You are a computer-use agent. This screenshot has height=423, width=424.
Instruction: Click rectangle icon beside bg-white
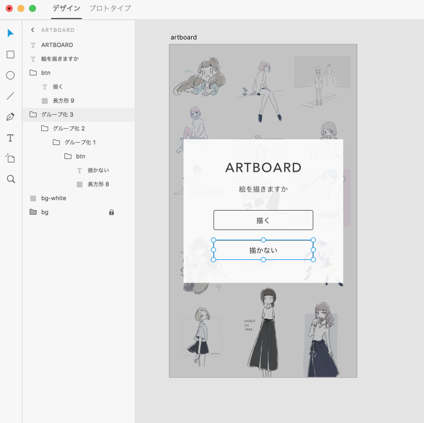pos(33,198)
